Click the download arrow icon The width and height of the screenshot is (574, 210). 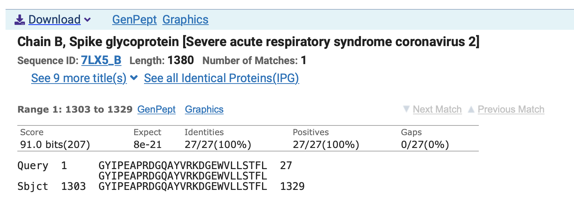(19, 20)
